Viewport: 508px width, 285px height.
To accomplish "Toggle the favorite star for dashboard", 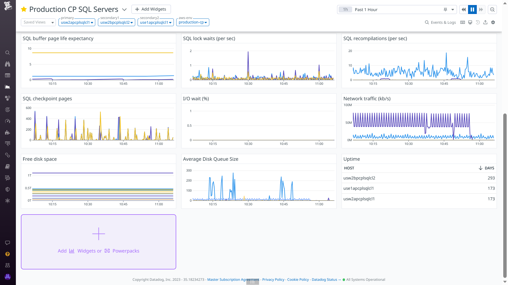I will 24,9.
